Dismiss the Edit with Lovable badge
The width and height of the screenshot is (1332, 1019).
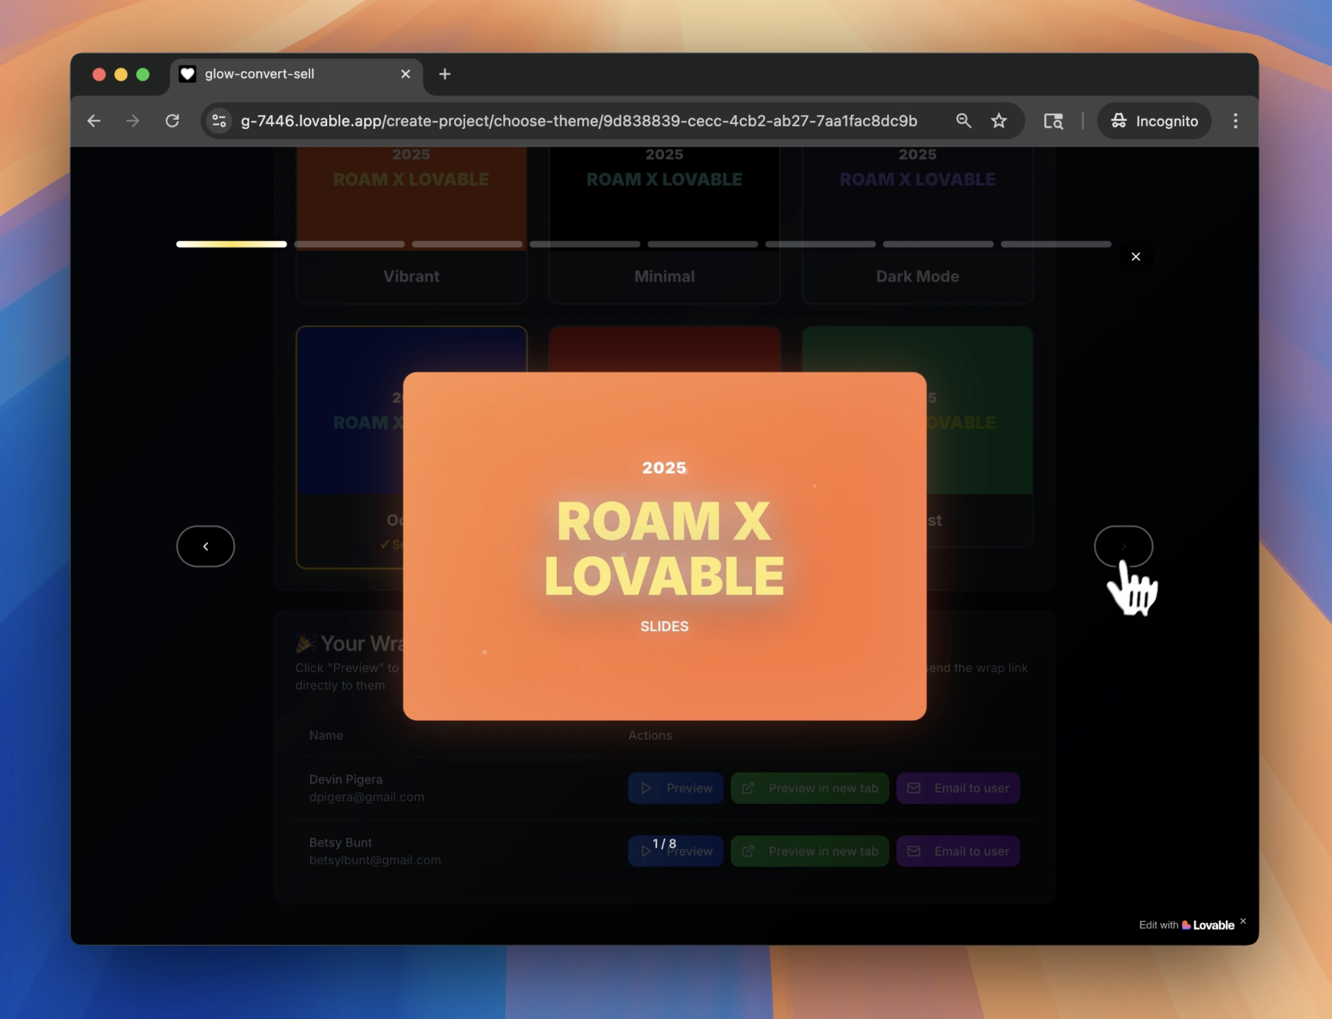[x=1243, y=921]
